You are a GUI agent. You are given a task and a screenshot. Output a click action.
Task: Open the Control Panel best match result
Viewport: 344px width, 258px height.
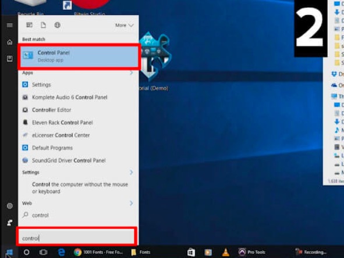coord(79,56)
